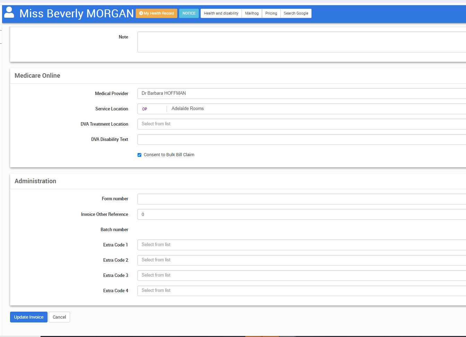Open the DVA Treatment Location dropdown
Viewport: 466px width, 337px height.
tap(302, 124)
